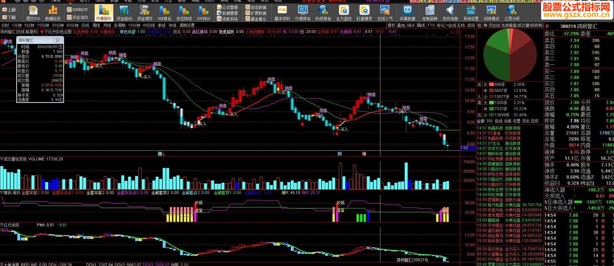
Task: Open the 资金驱动 fund-driven icon
Action: [x=124, y=13]
